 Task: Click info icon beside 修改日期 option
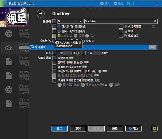point(100,71)
